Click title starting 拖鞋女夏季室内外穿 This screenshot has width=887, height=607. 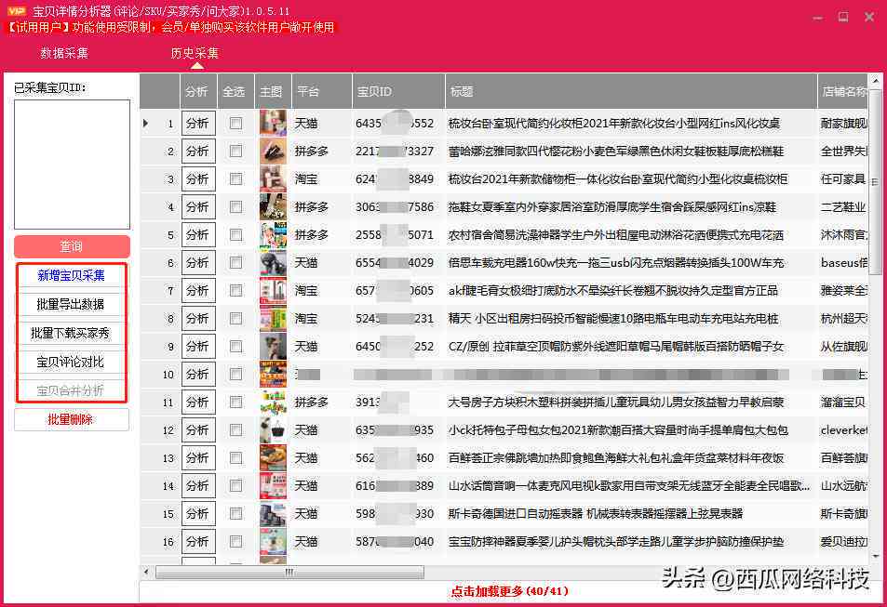612,207
